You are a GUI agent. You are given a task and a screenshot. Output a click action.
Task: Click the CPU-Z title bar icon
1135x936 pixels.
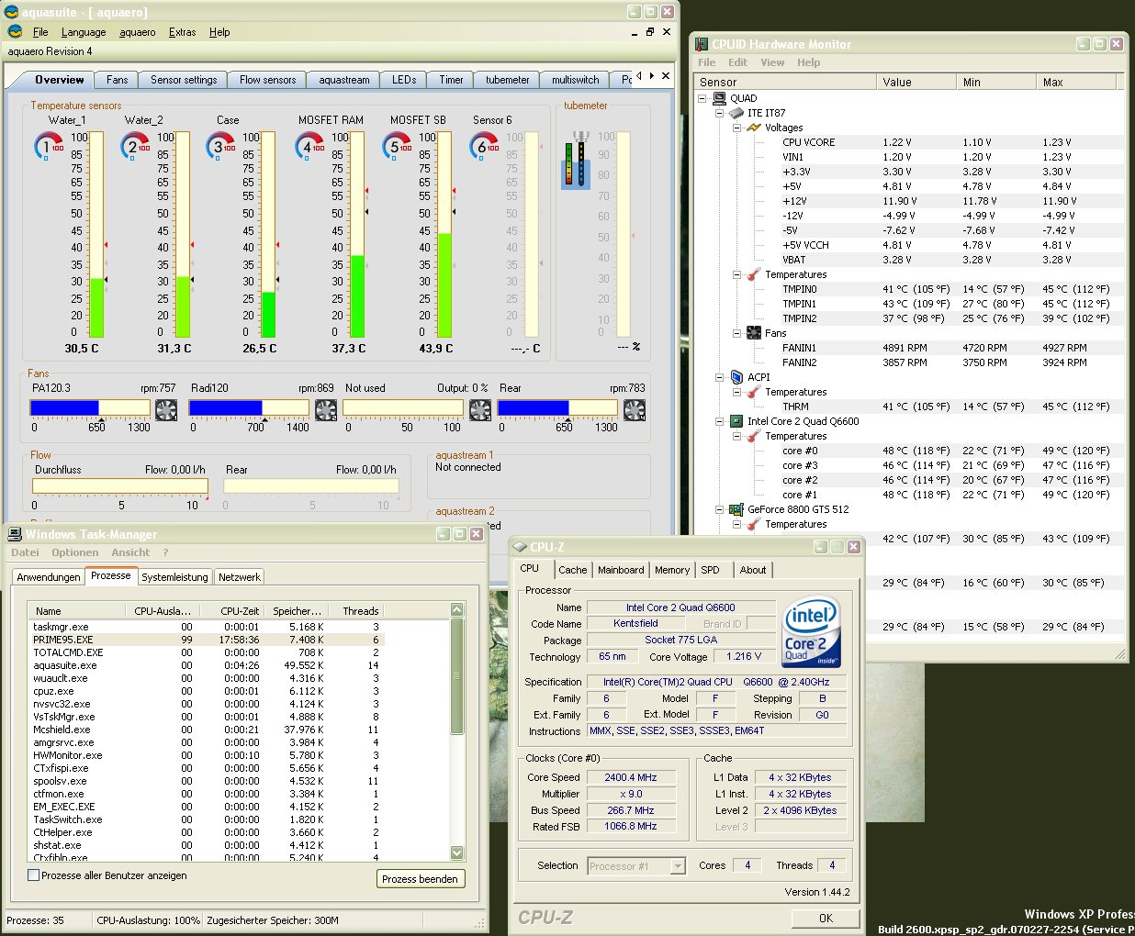pyautogui.click(x=520, y=547)
